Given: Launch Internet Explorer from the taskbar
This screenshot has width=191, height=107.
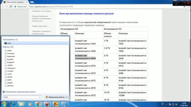Looking at the screenshot, I should tap(13, 104).
